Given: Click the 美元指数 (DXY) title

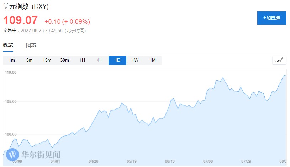Looking at the screenshot, I should click(x=26, y=6).
